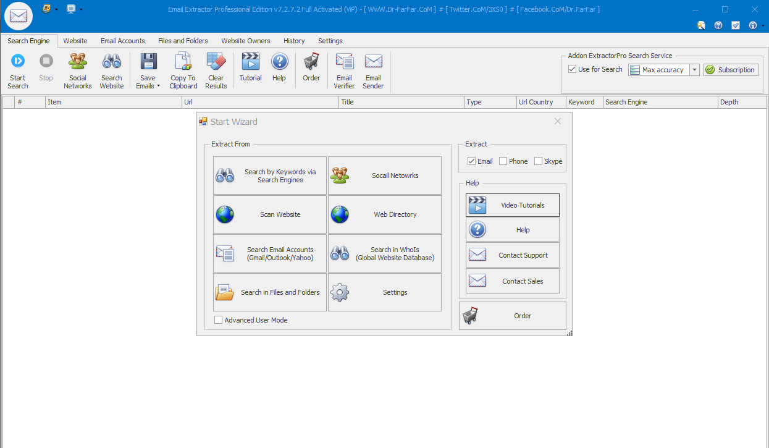Open the History tab
The image size is (769, 448).
[294, 41]
